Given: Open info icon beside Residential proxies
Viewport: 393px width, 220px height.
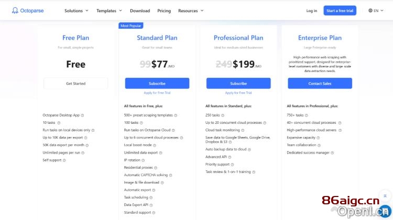Looking at the screenshot, I should click(x=156, y=168).
